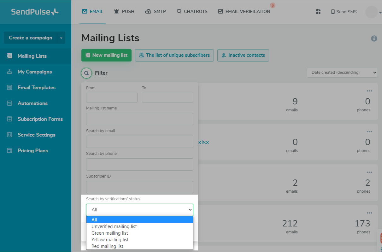This screenshot has height=252, width=382.
Task: Click the Filter link
Action: pos(101,73)
